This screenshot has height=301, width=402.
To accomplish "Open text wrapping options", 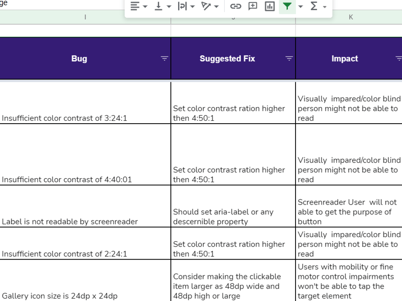I will point(182,6).
